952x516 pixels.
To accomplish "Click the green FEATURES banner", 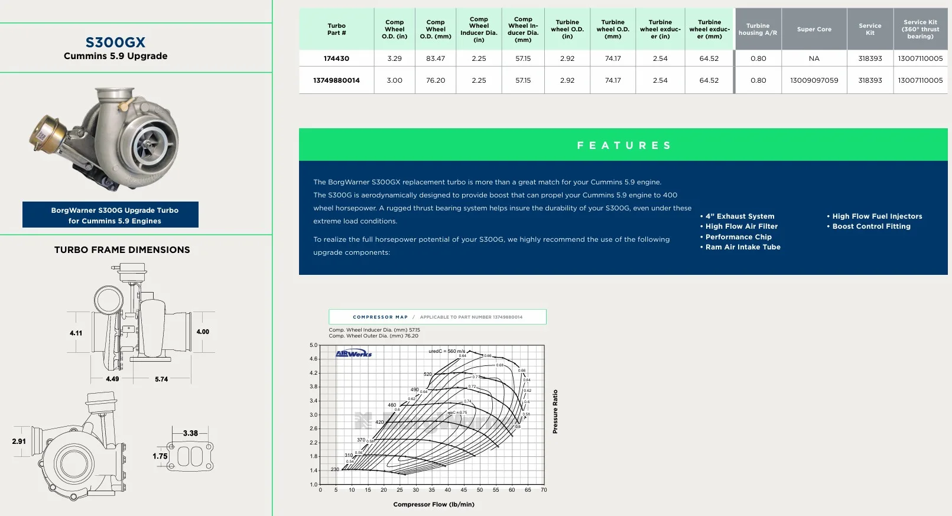I will (623, 145).
